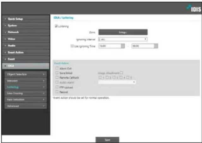
Task: Click the ignoring end time field
Action: point(143,46)
